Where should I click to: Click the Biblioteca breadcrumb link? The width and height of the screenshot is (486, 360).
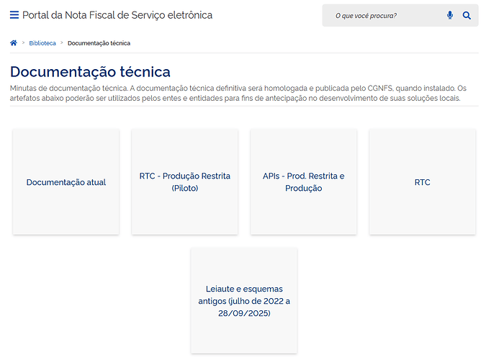click(42, 43)
